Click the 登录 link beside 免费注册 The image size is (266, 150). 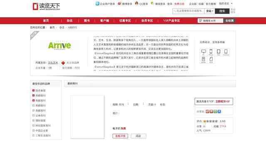click(170, 4)
